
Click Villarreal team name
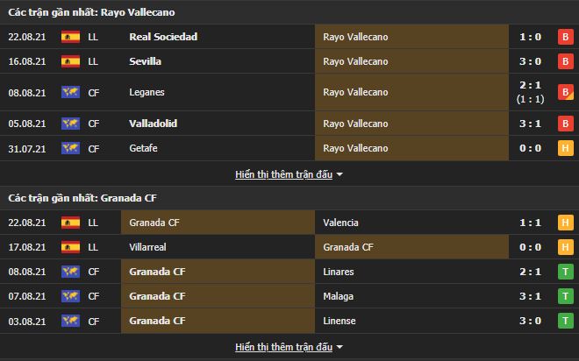pyautogui.click(x=149, y=247)
